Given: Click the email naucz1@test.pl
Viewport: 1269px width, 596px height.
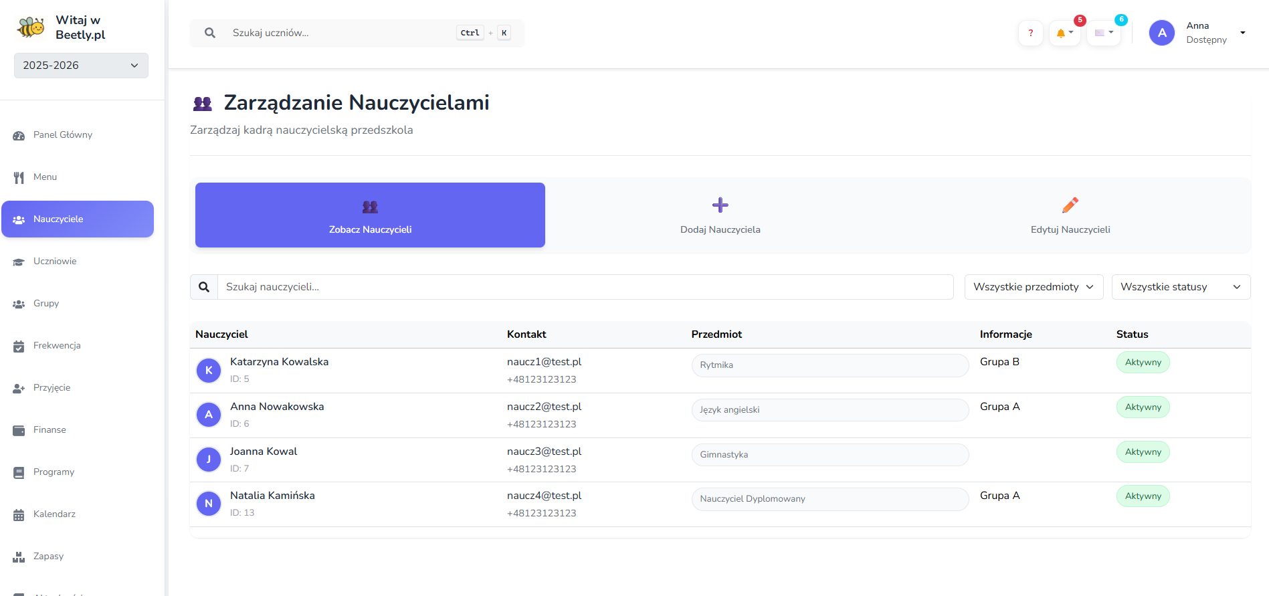Looking at the screenshot, I should point(544,362).
